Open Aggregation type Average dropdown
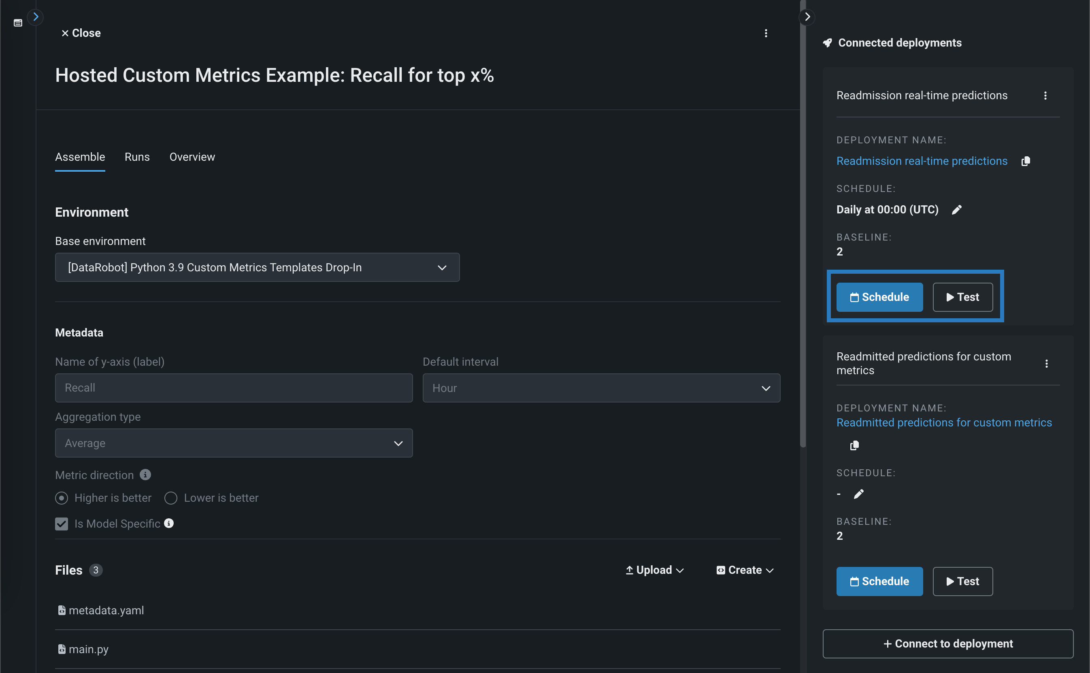Viewport: 1090px width, 673px height. (x=234, y=443)
